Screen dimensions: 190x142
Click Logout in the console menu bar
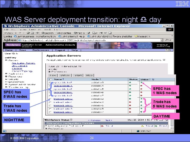(60, 50)
